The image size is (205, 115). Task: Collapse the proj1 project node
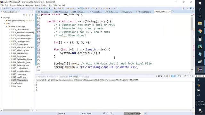click(2, 18)
